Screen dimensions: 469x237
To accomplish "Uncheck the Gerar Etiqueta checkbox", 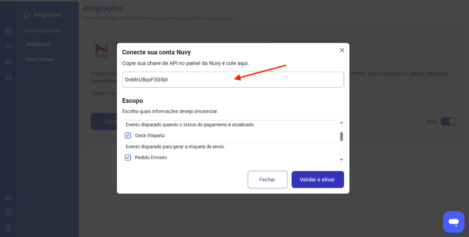I will click(x=128, y=135).
